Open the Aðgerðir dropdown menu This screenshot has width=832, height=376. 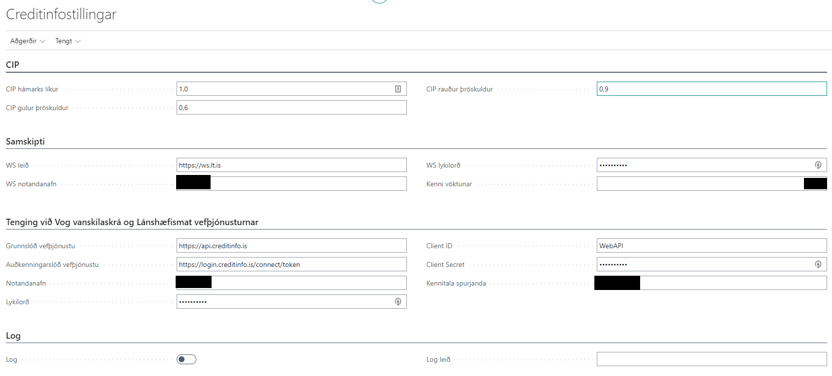tap(28, 41)
